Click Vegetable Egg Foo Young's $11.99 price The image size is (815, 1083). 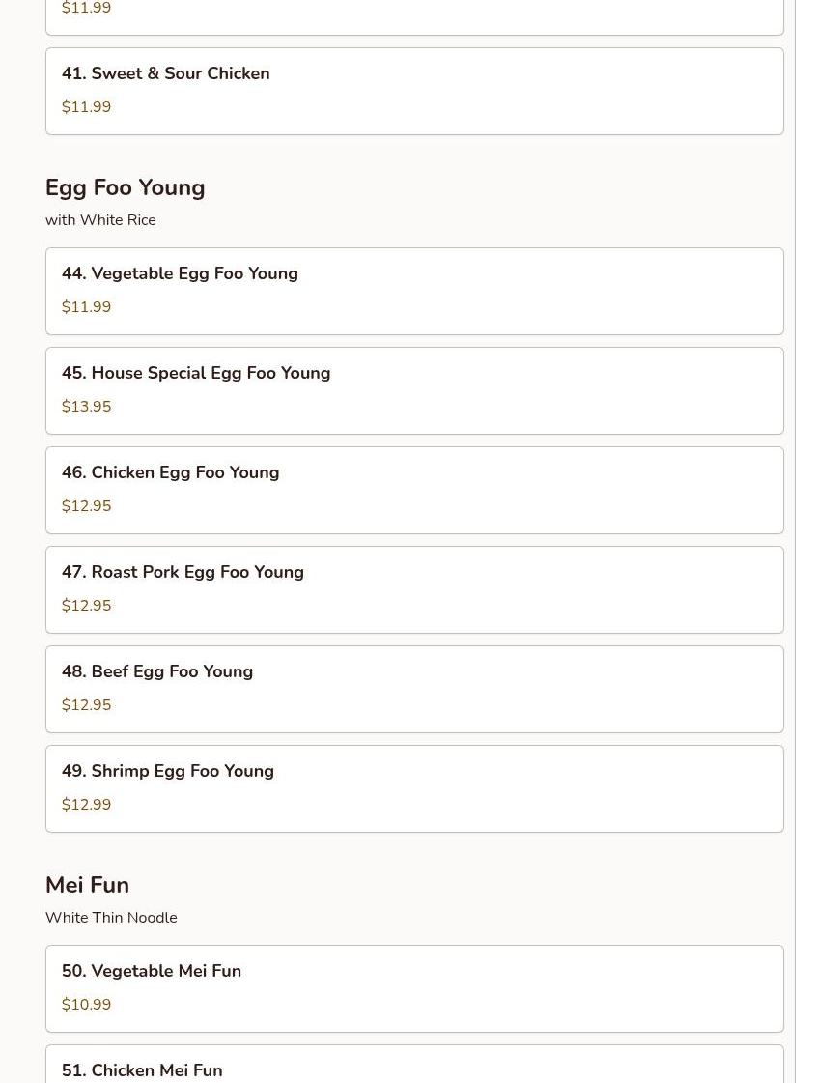coord(86,307)
